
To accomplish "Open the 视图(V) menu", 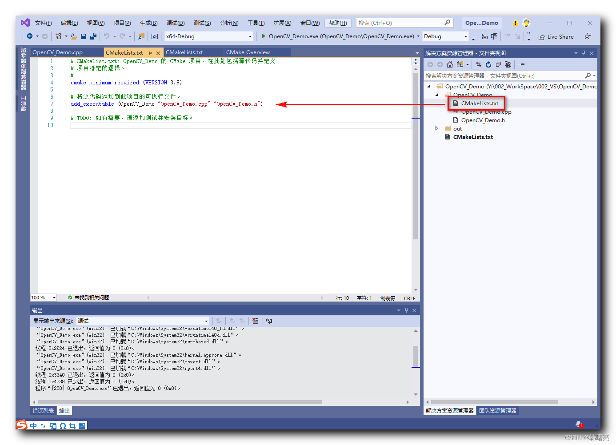I will [96, 23].
